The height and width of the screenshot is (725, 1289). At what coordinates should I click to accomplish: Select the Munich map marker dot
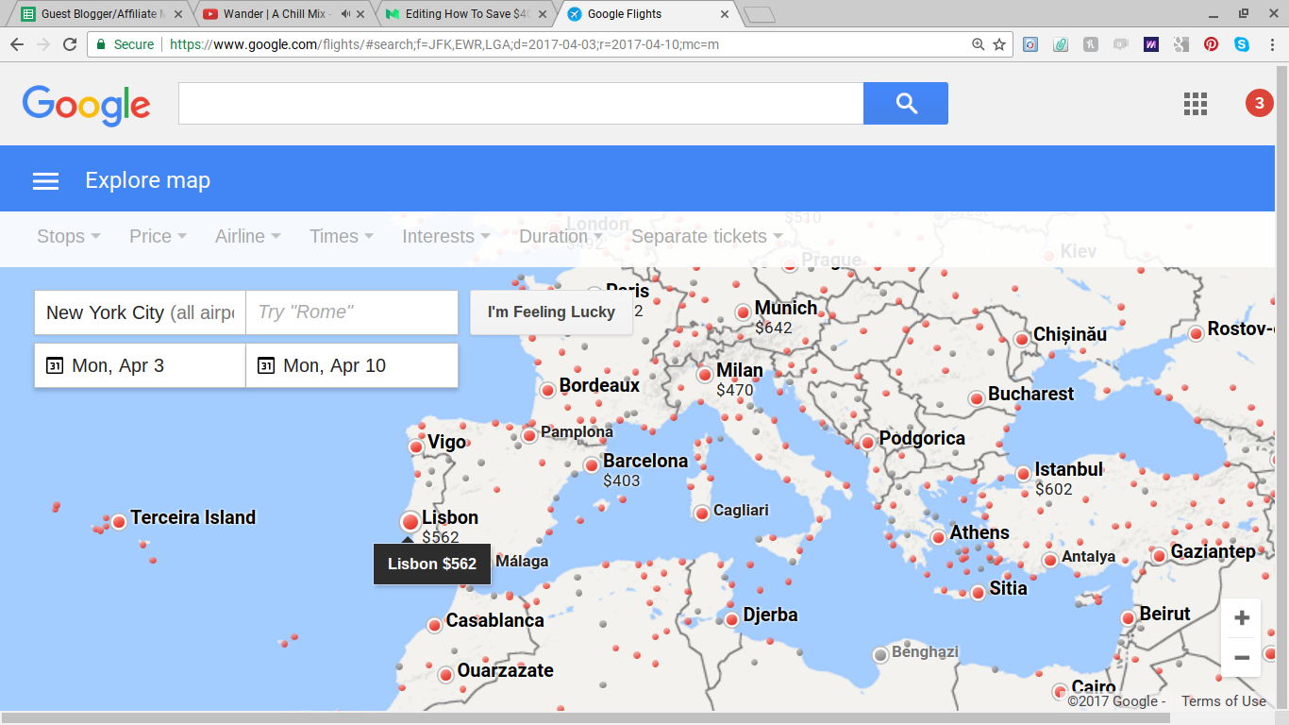pyautogui.click(x=744, y=312)
